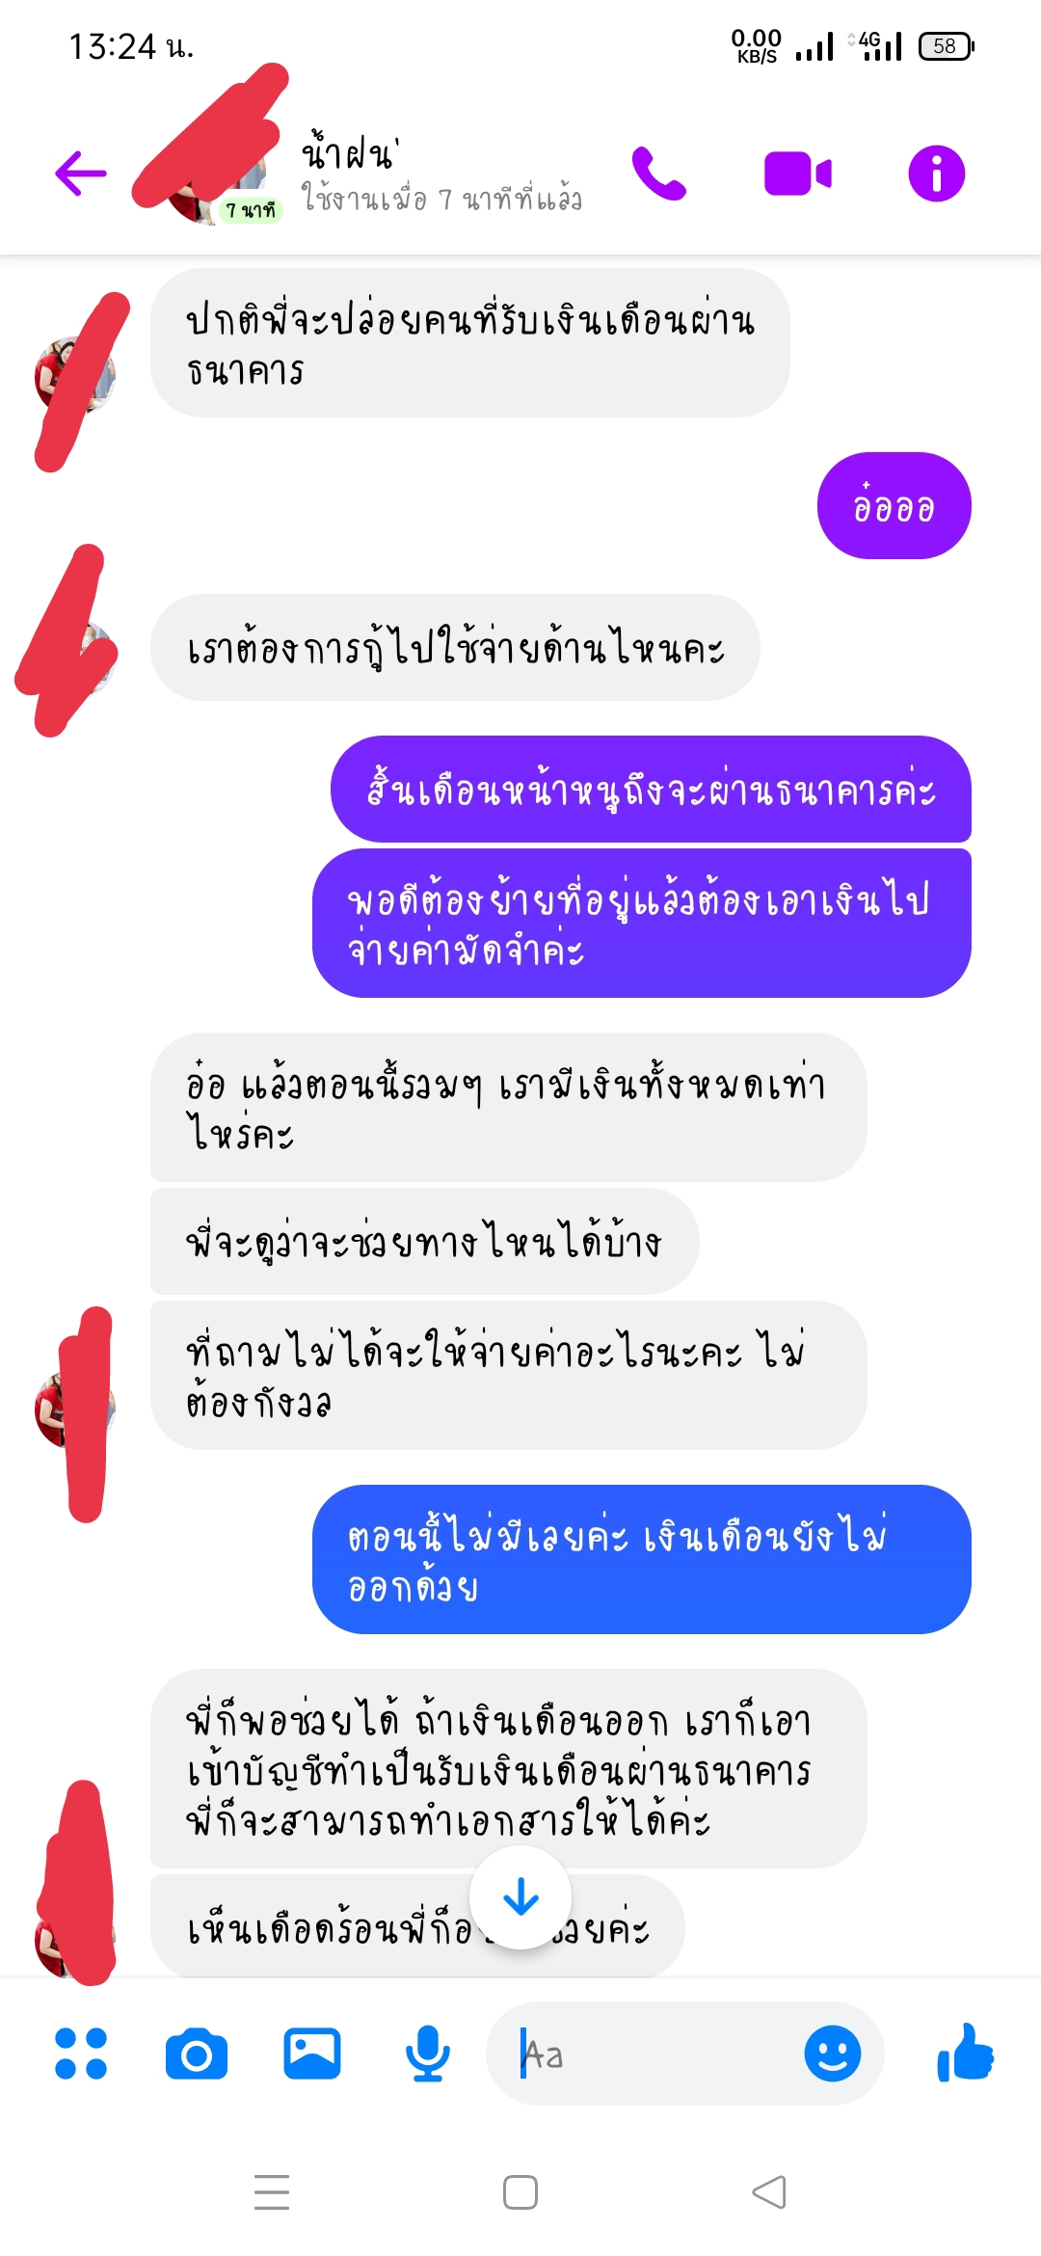1041x2256 pixels.
Task: Start a voice call with น้ำฝน
Action: pyautogui.click(x=659, y=175)
